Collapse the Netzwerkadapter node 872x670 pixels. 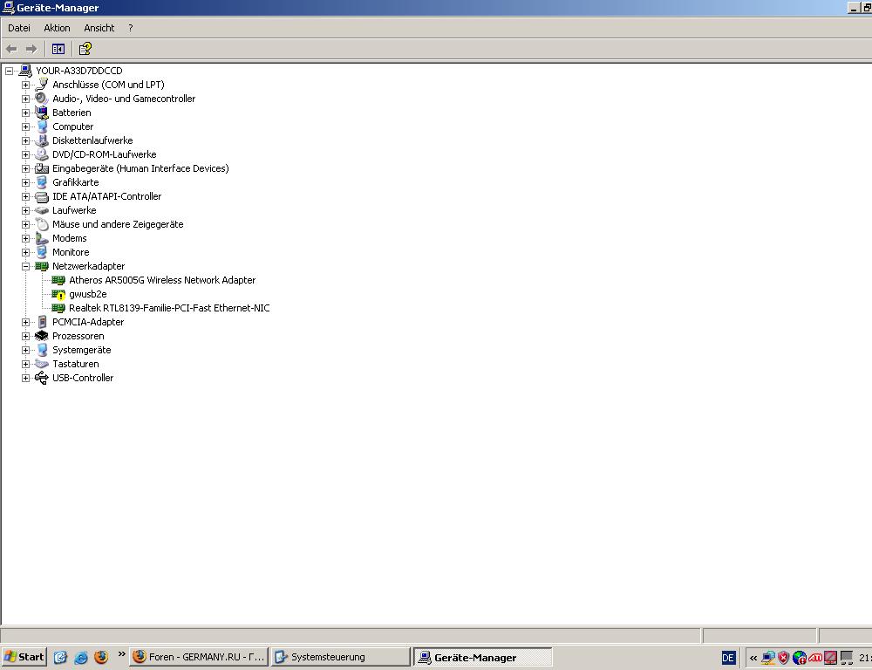[25, 266]
